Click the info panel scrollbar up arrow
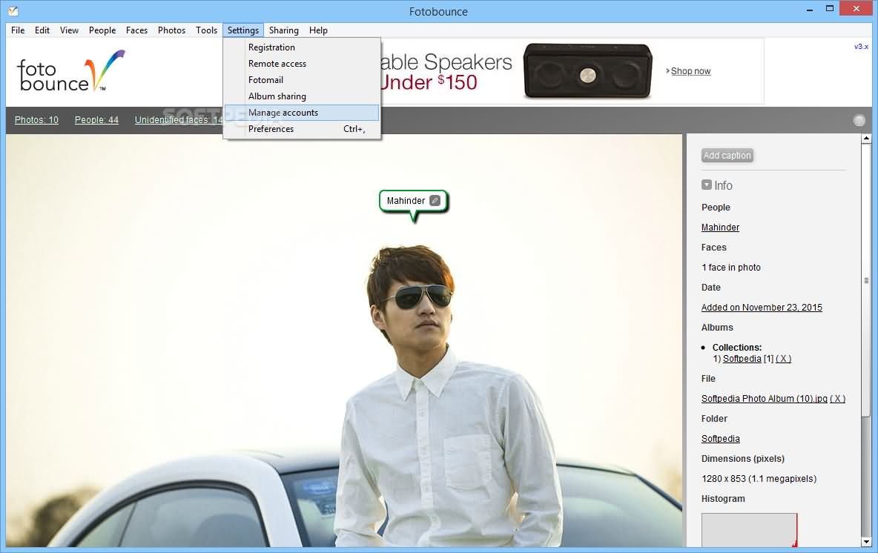The image size is (878, 553). pos(866,138)
